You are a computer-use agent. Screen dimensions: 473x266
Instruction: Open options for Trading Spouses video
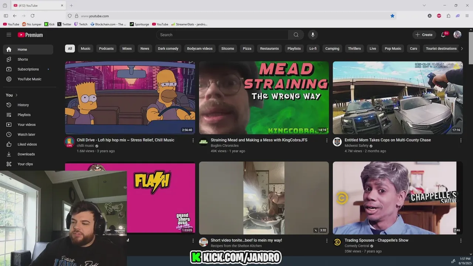(x=460, y=241)
